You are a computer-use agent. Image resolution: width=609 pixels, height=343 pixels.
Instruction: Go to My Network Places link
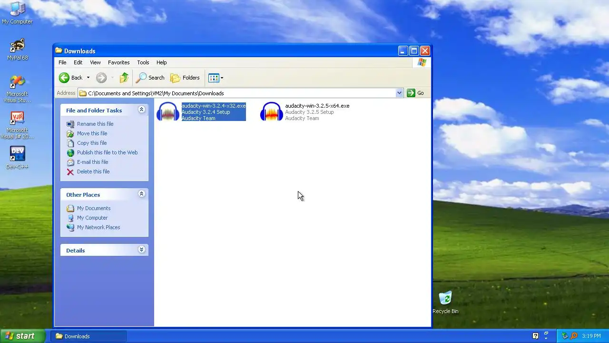coord(98,227)
